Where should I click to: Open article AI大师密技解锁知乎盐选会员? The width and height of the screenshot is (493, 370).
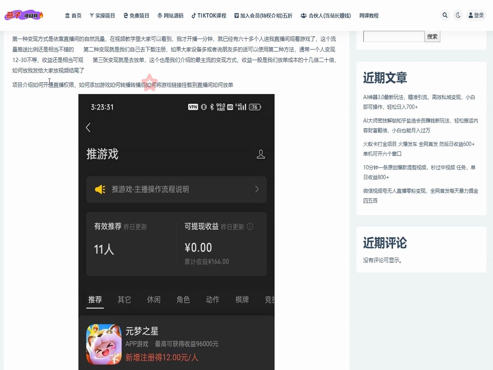(420, 125)
